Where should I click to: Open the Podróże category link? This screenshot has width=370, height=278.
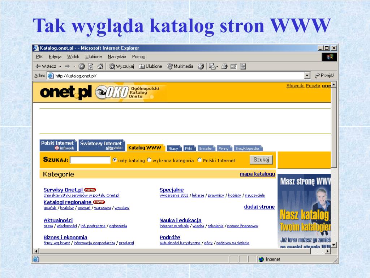(170, 237)
